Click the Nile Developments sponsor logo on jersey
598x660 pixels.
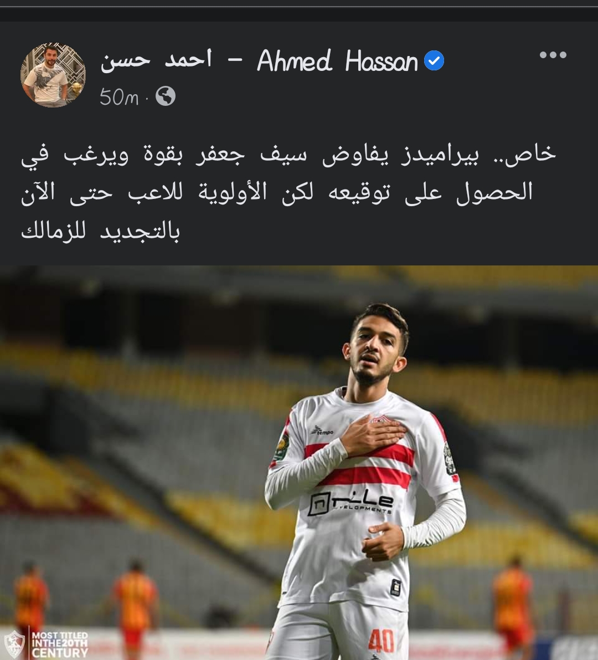(x=351, y=502)
